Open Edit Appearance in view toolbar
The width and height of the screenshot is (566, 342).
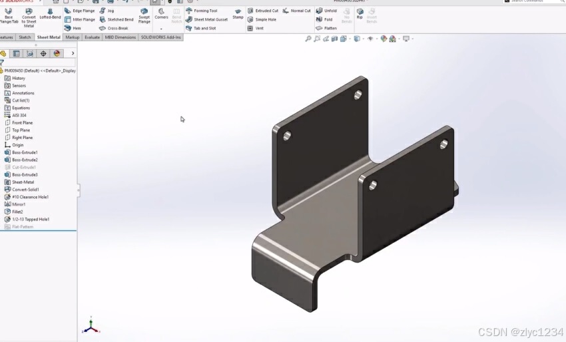pos(384,39)
